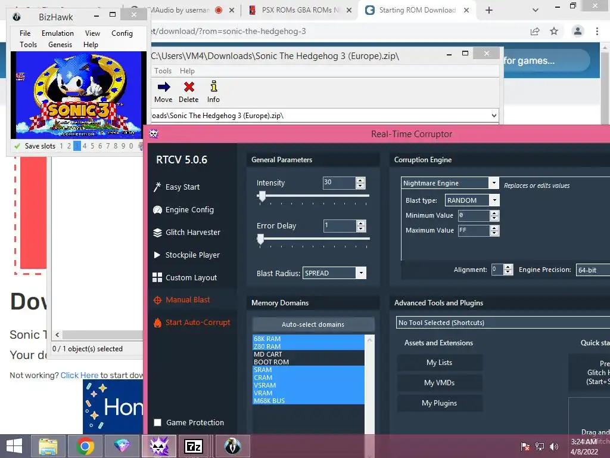Bookmark page with the star icon
This screenshot has width=610, height=458.
(554, 31)
